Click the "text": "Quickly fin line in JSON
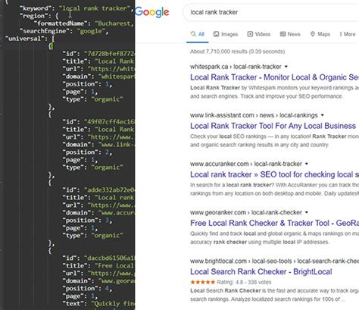 click(98, 304)
